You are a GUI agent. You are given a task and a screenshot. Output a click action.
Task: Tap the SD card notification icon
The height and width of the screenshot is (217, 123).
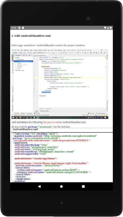point(23,28)
